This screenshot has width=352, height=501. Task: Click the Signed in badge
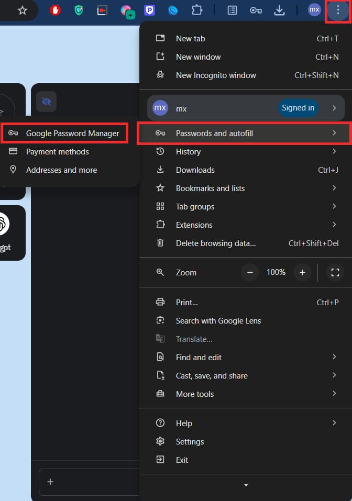pos(298,108)
